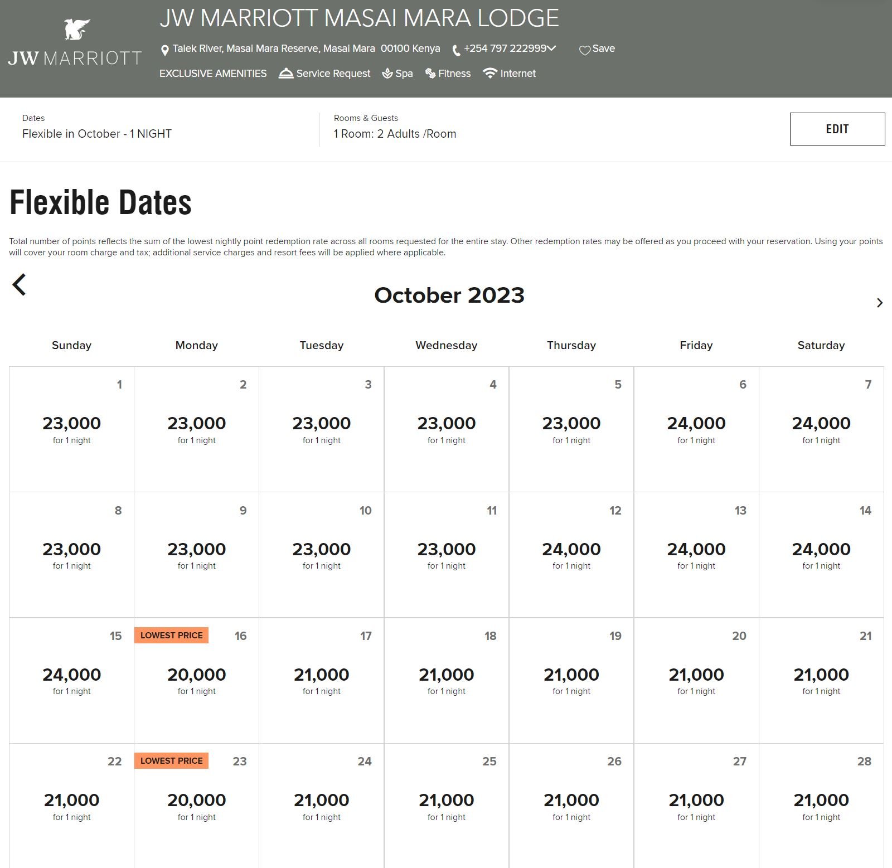Select October 22 date cell

[71, 806]
